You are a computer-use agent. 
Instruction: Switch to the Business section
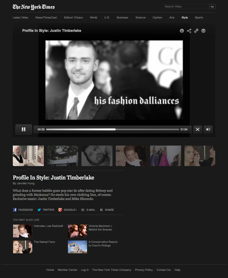point(122,17)
